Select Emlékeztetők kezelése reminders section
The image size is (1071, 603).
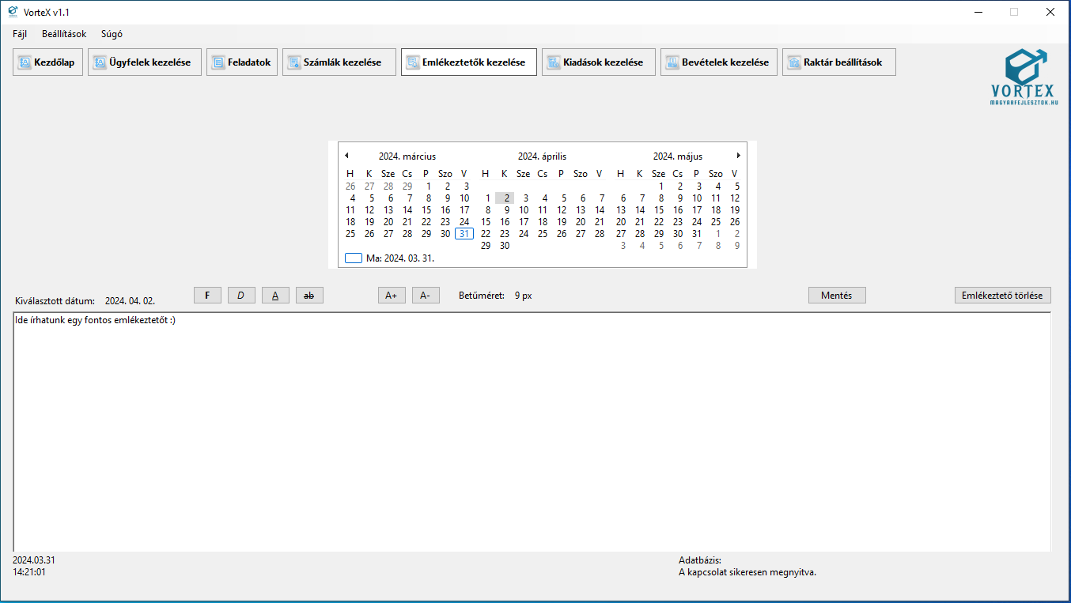coord(468,62)
